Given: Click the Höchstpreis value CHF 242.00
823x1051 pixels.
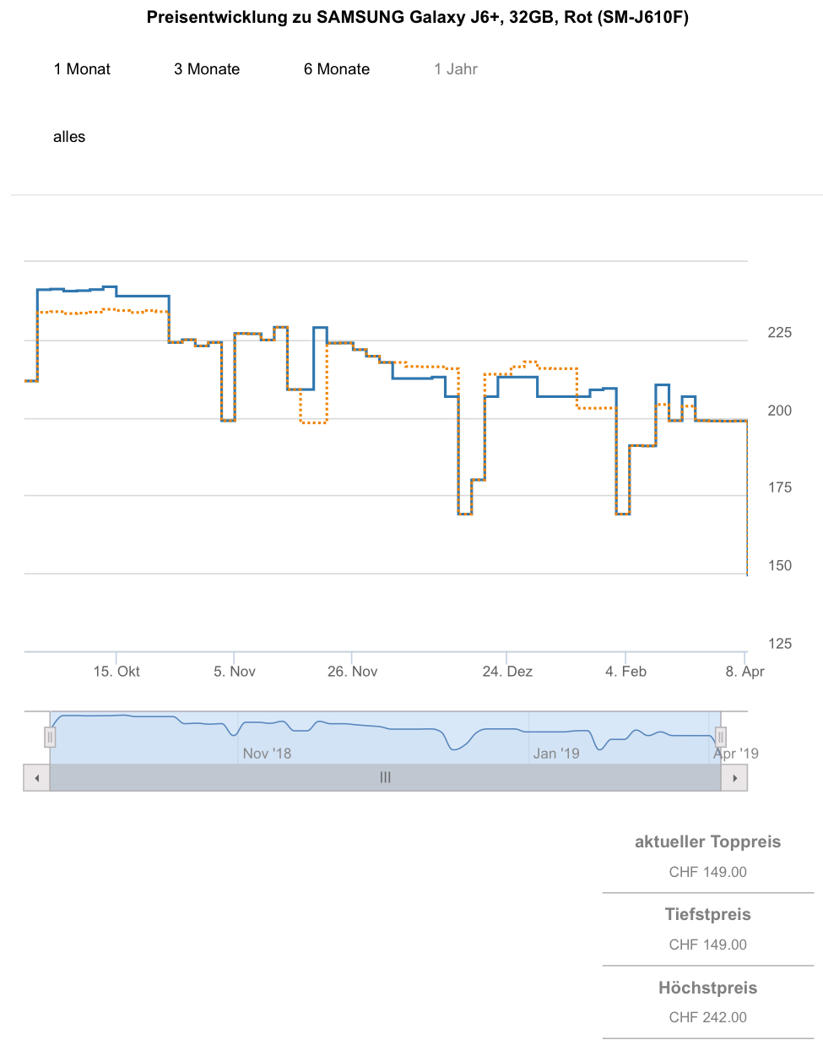Looking at the screenshot, I should click(707, 1017).
